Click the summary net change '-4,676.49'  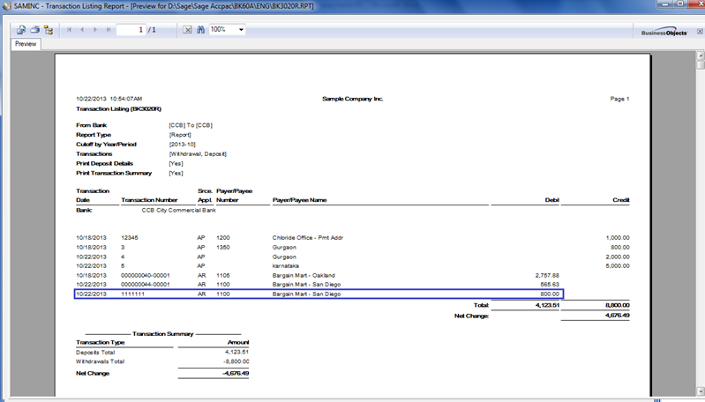coord(236,374)
